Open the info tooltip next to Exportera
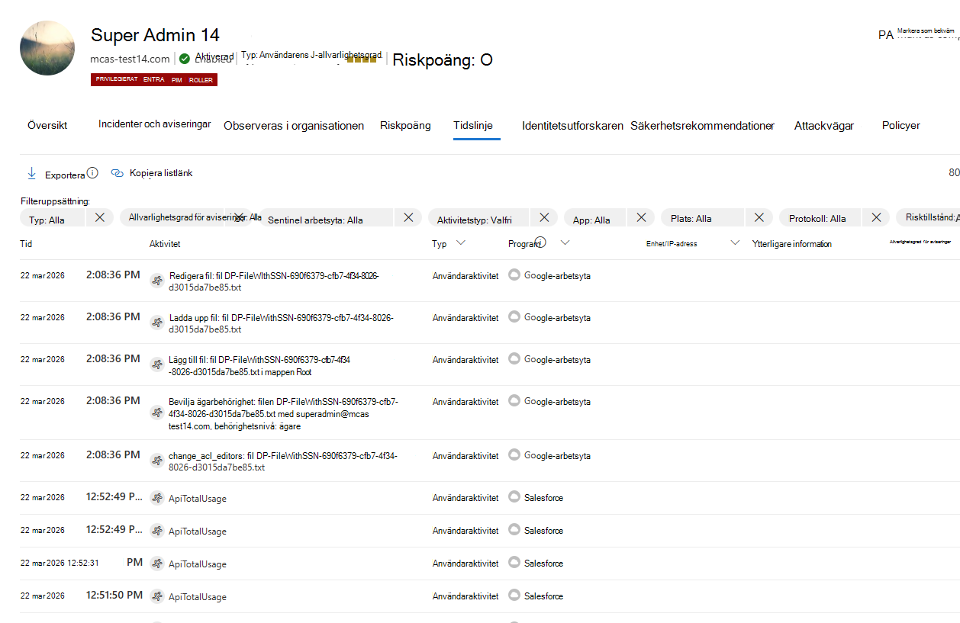Image resolution: width=960 pixels, height=623 pixels. [x=93, y=172]
